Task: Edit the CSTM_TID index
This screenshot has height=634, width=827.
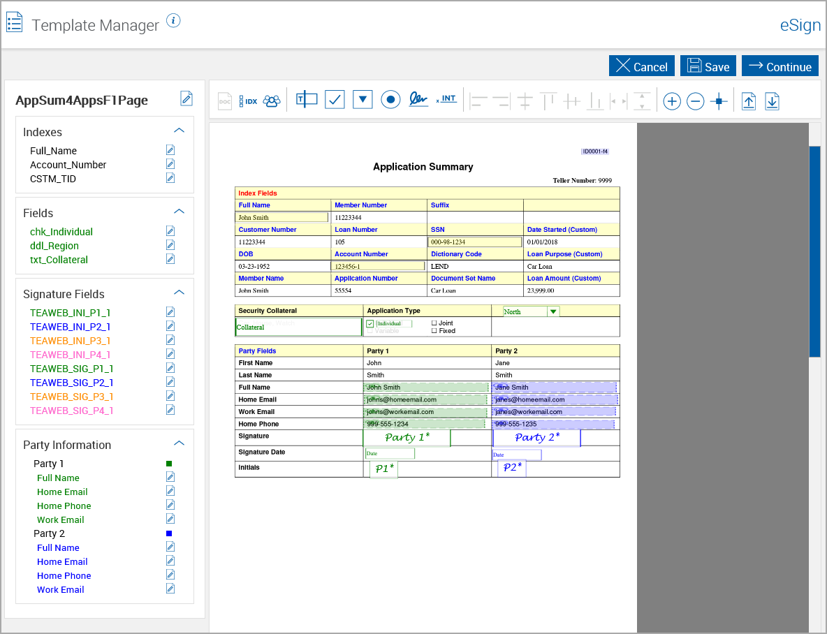Action: click(170, 178)
